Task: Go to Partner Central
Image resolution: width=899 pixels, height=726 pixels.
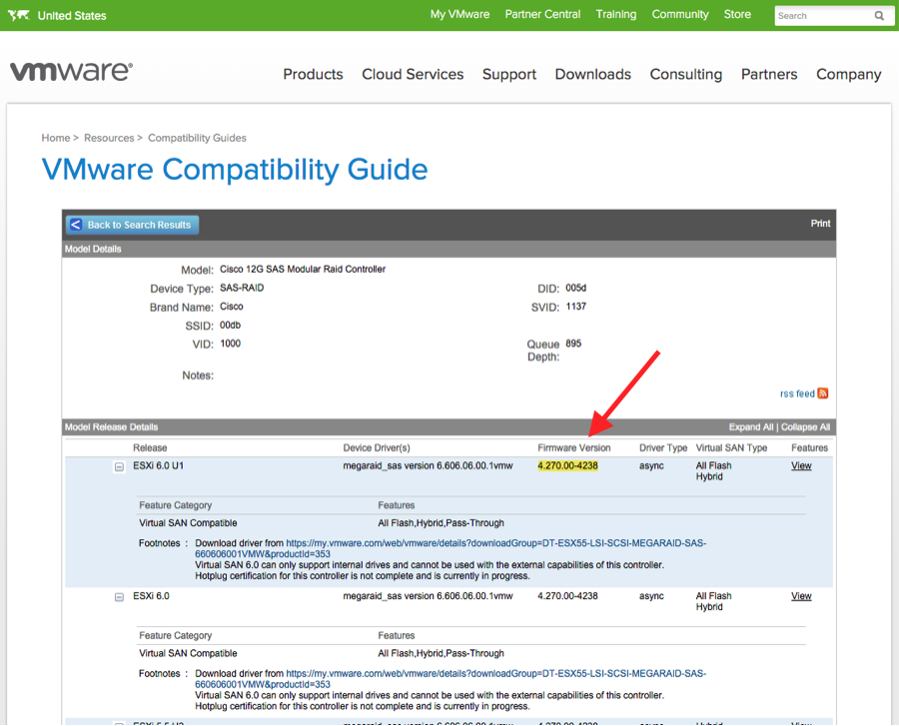Action: 544,15
